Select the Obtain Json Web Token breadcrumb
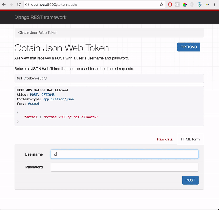Image resolution: width=219 pixels, height=210 pixels. pyautogui.click(x=38, y=33)
